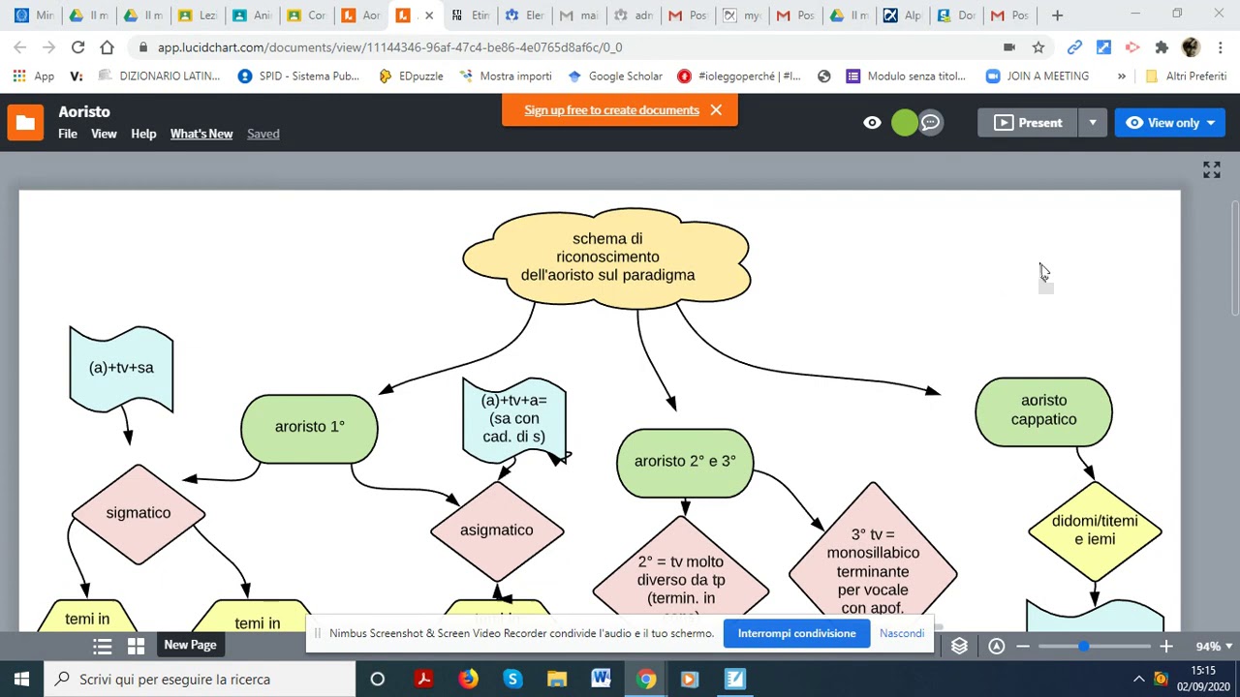1240x697 pixels.
Task: Click the green collaborator avatar
Action: [x=904, y=123]
